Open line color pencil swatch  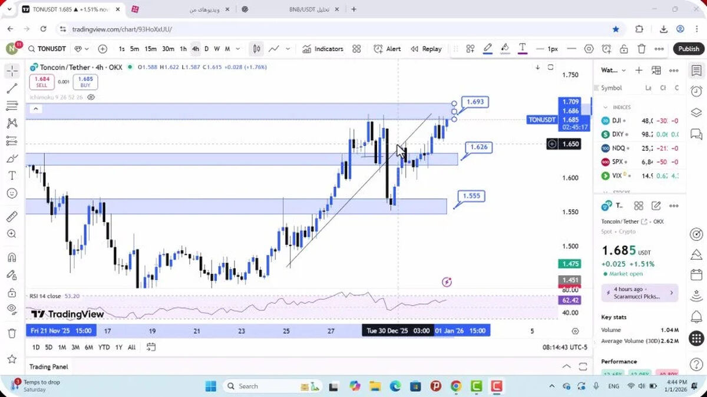488,49
